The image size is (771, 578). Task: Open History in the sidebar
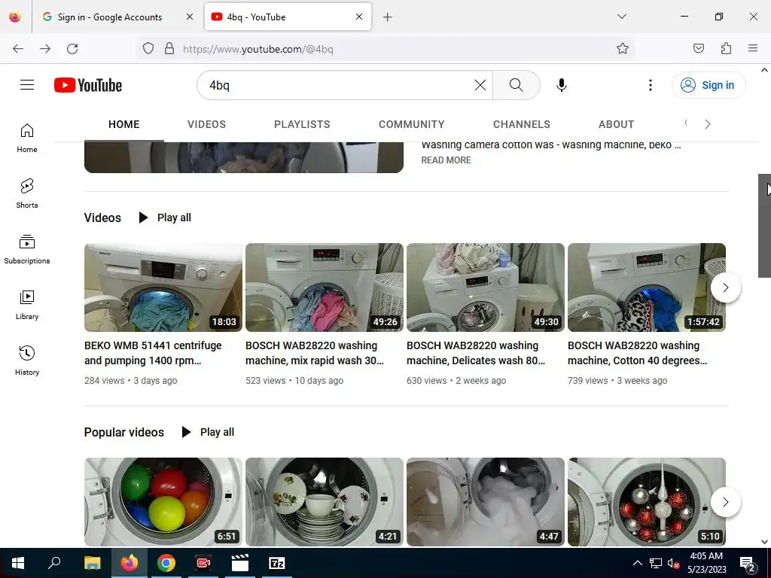pos(27,360)
